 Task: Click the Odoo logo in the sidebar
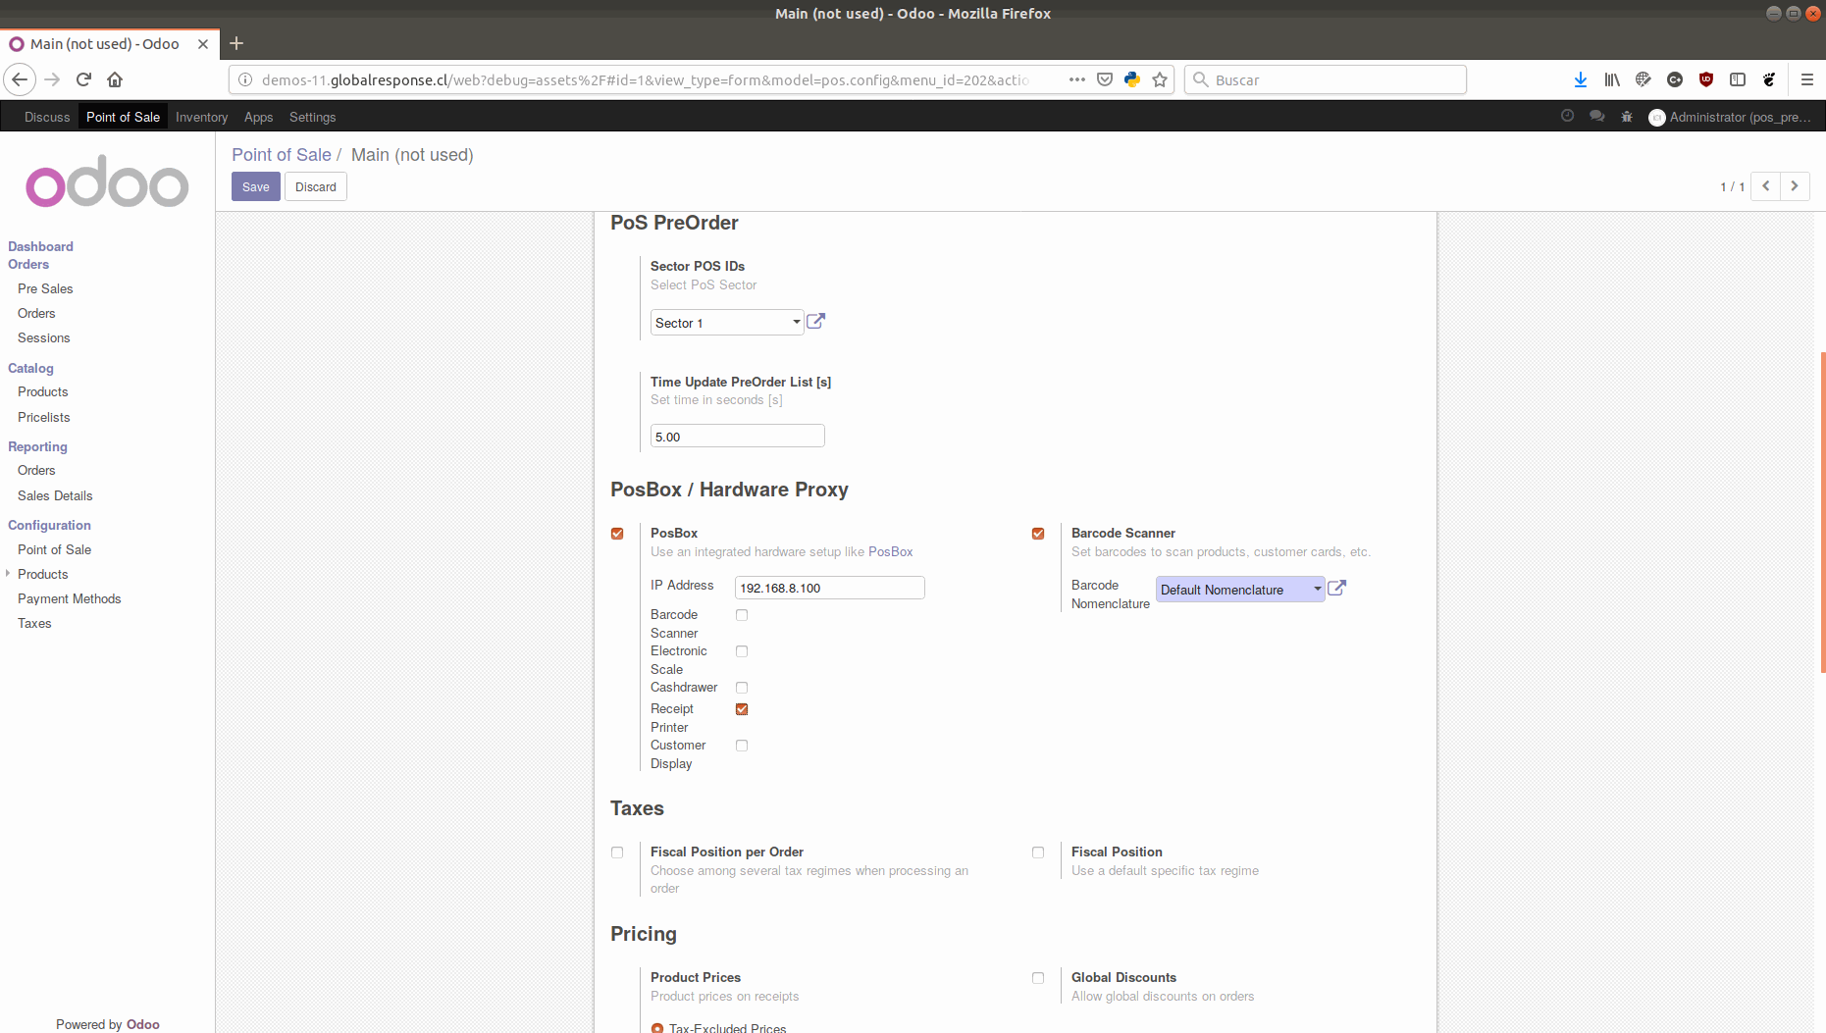107,182
